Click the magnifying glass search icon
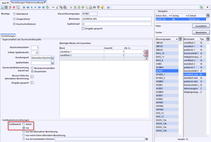The image size is (211, 142). (87, 7)
